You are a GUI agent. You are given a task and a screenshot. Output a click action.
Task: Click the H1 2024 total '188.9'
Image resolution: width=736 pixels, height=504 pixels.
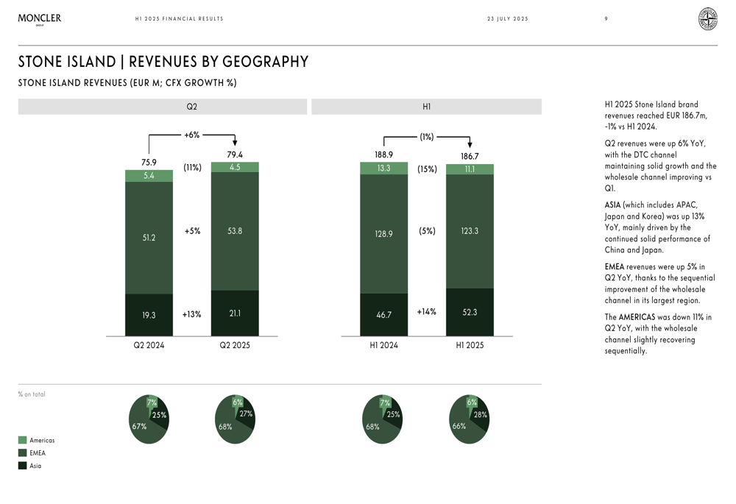point(383,155)
